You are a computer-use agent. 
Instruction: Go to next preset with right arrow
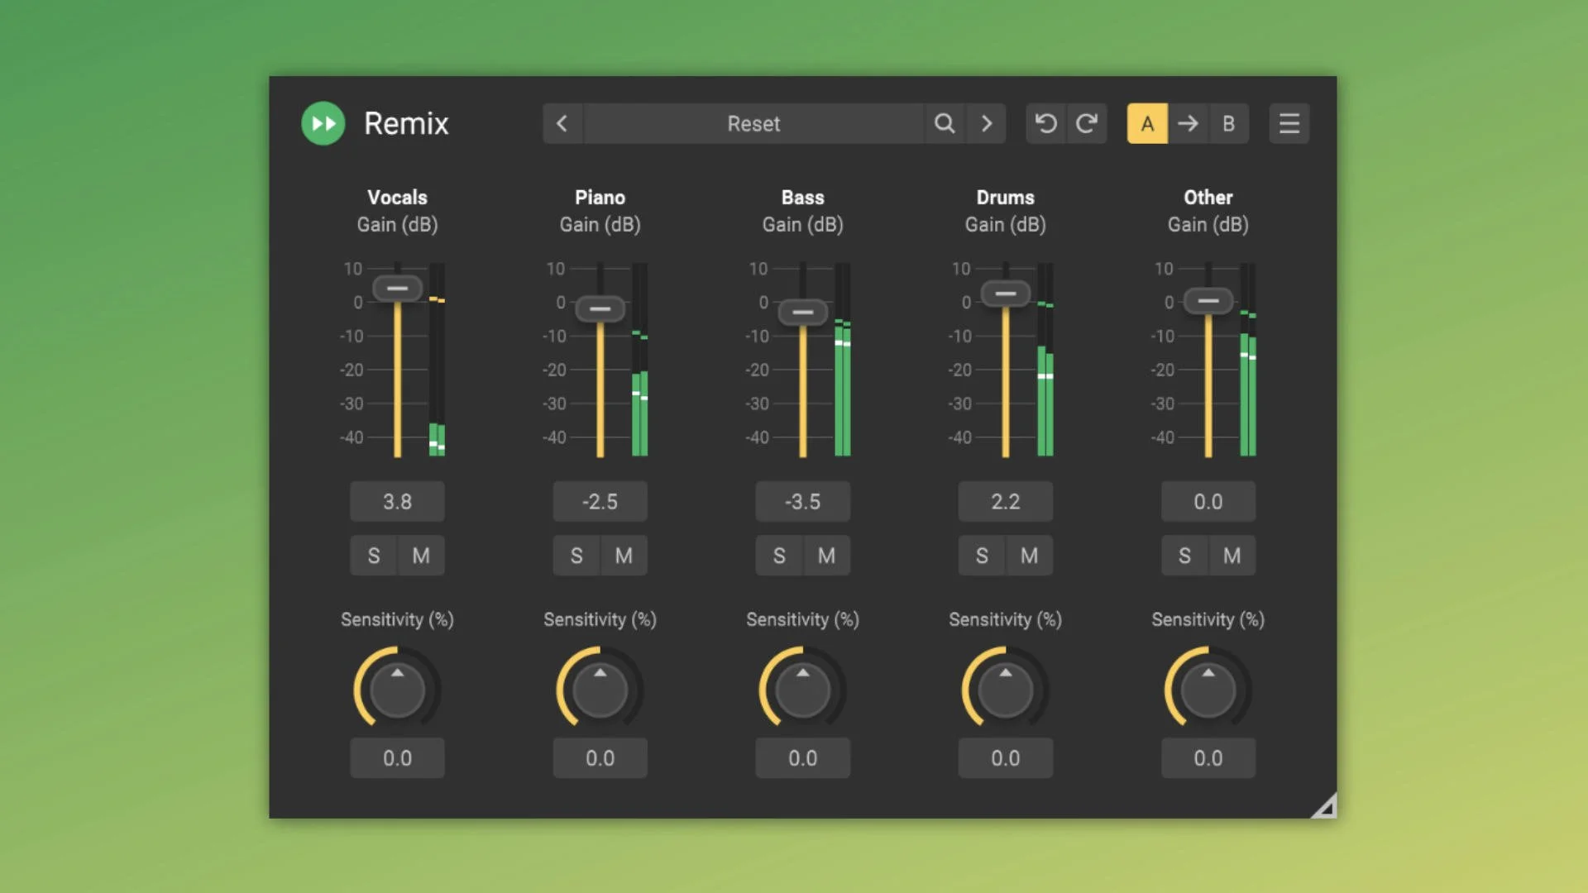coord(986,123)
